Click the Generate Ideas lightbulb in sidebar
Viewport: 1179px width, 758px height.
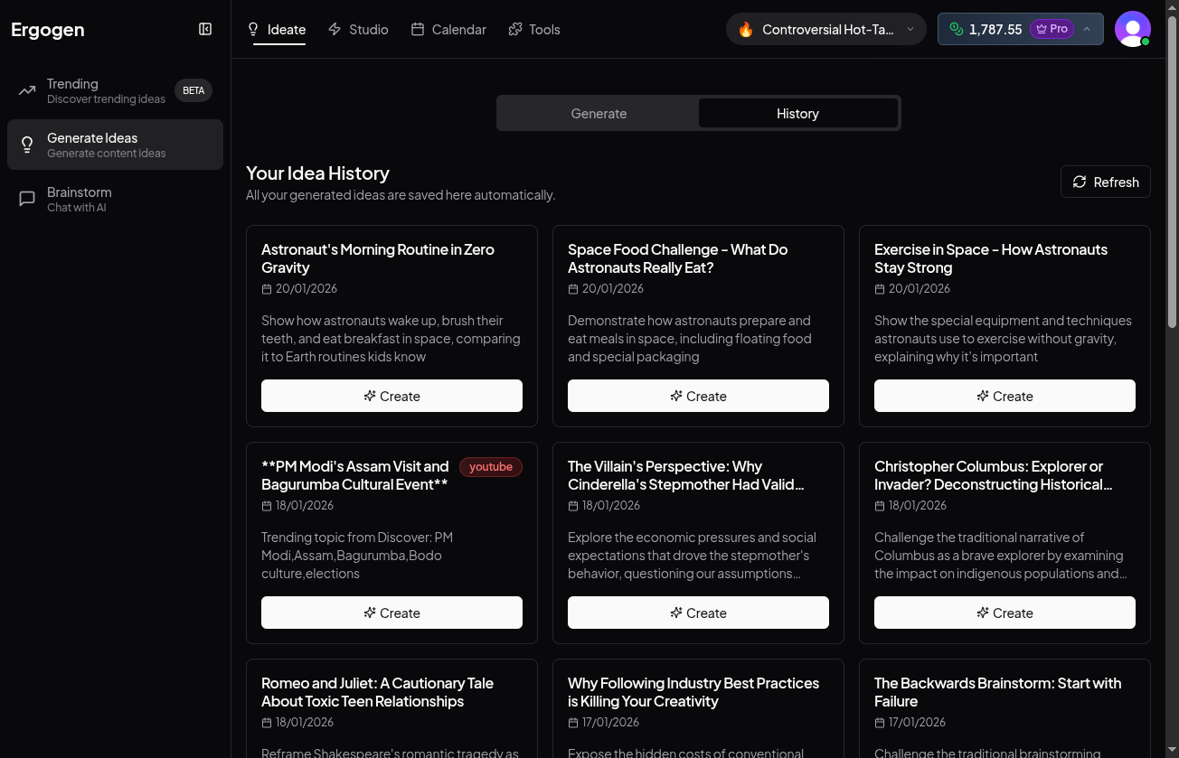[27, 145]
